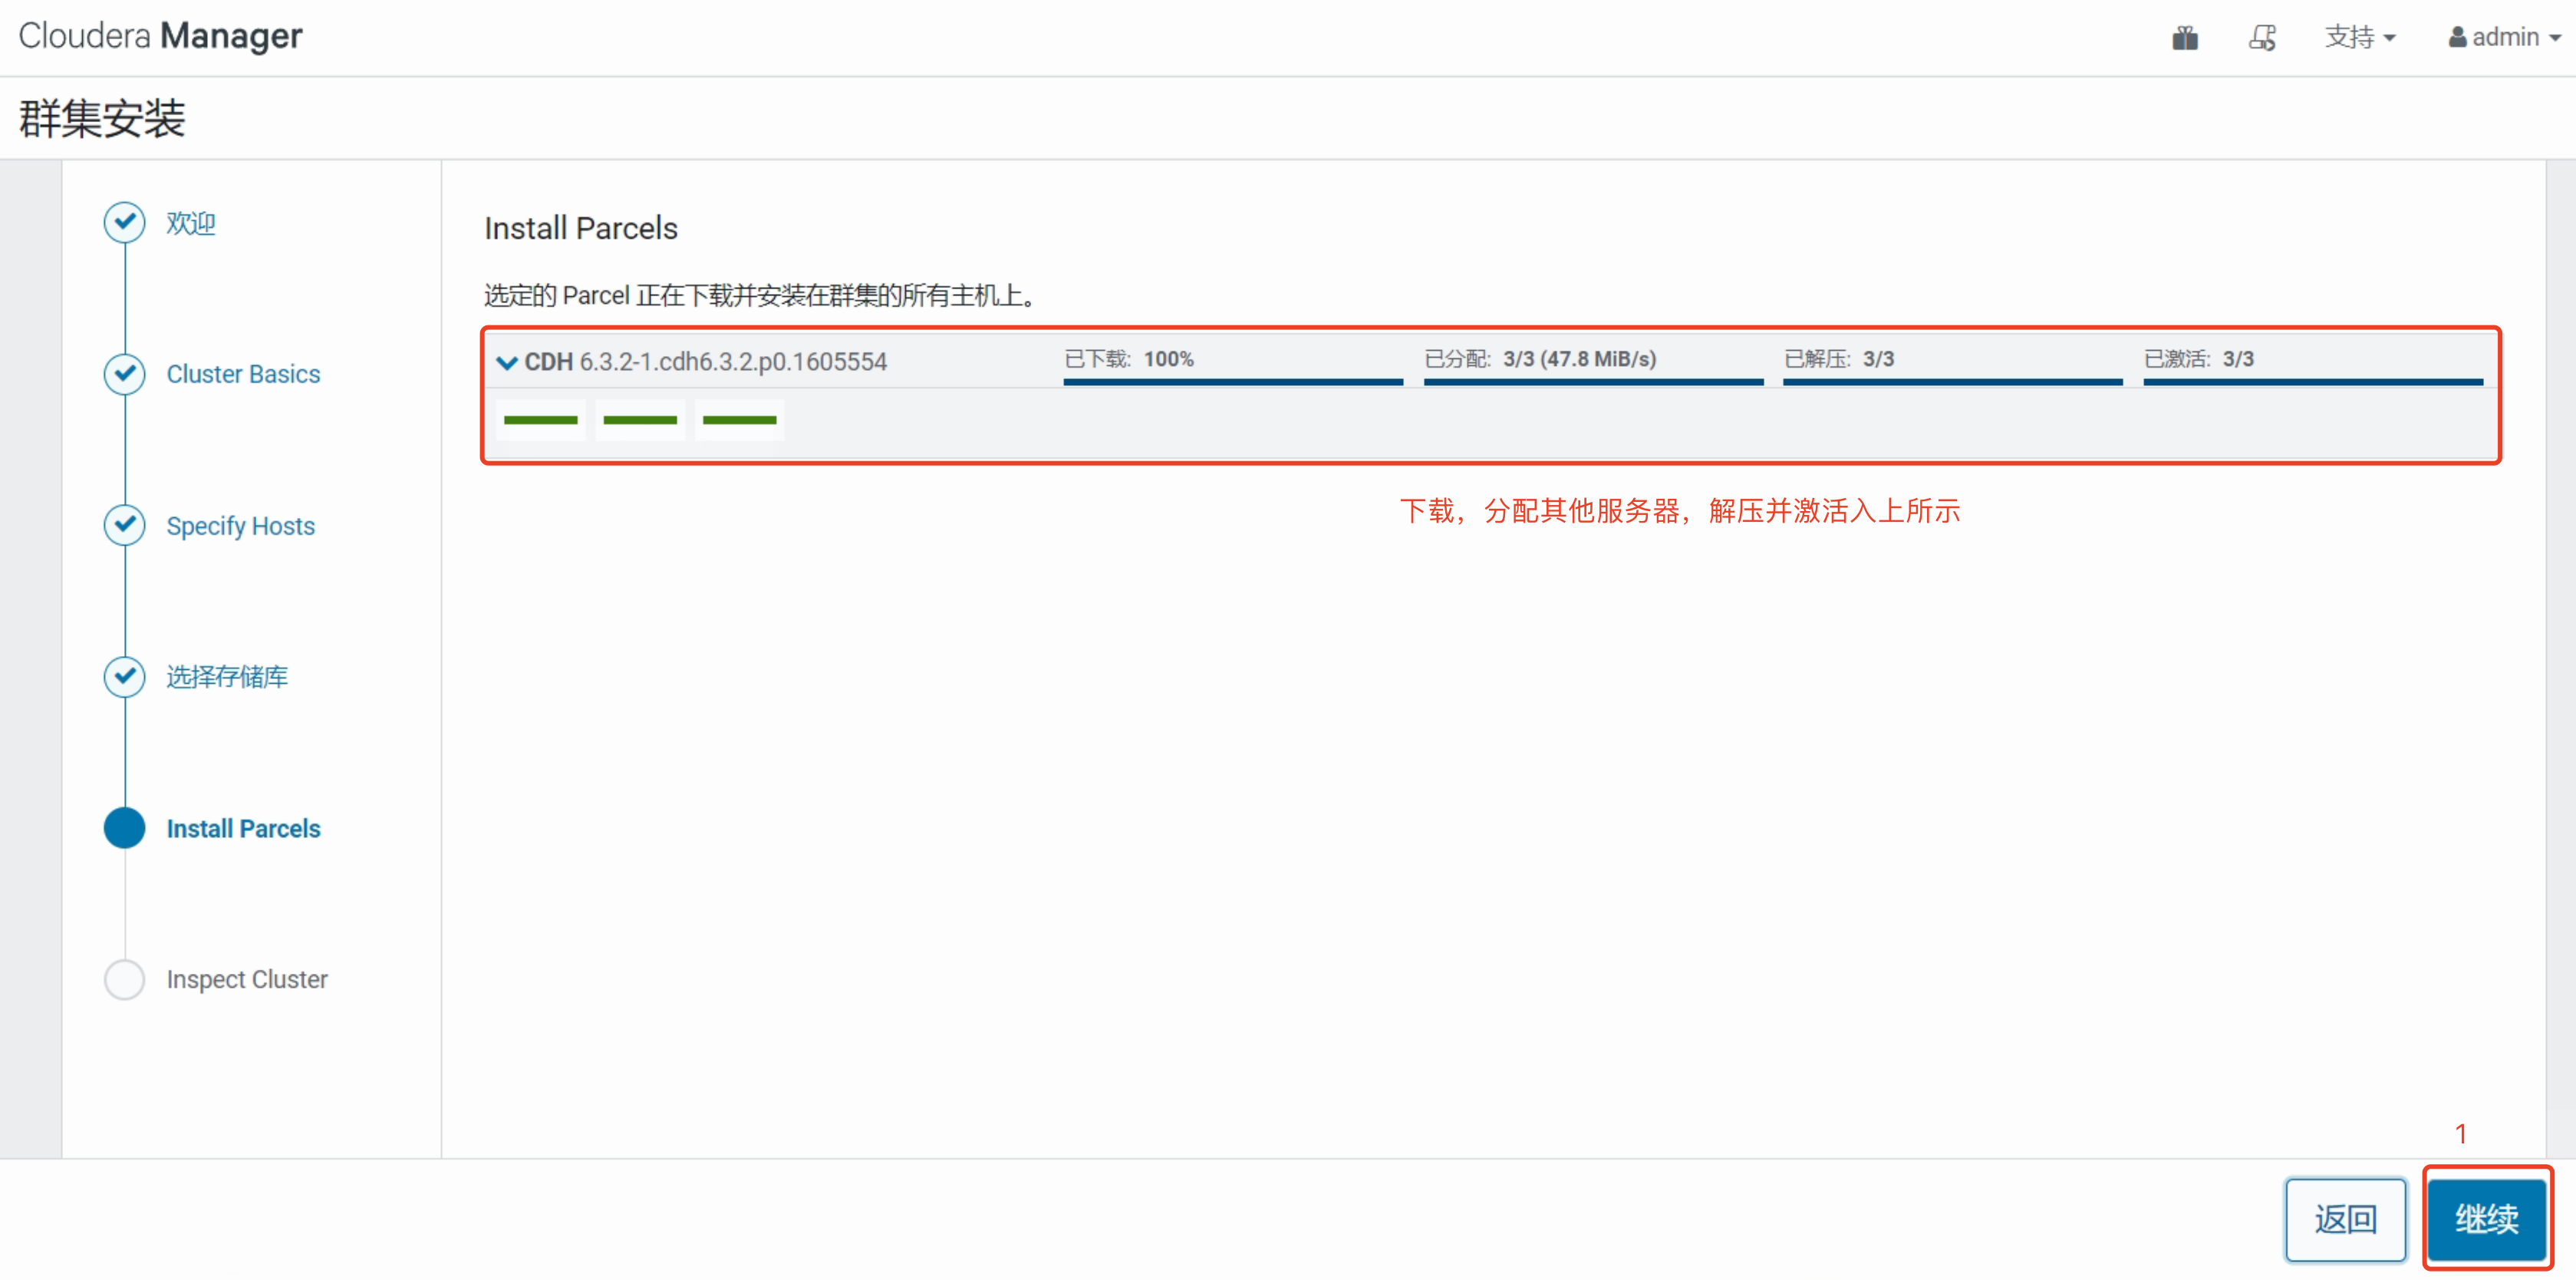Image resolution: width=2576 pixels, height=1280 pixels.
Task: Click the Cluster Basics step checkmark icon
Action: (124, 374)
